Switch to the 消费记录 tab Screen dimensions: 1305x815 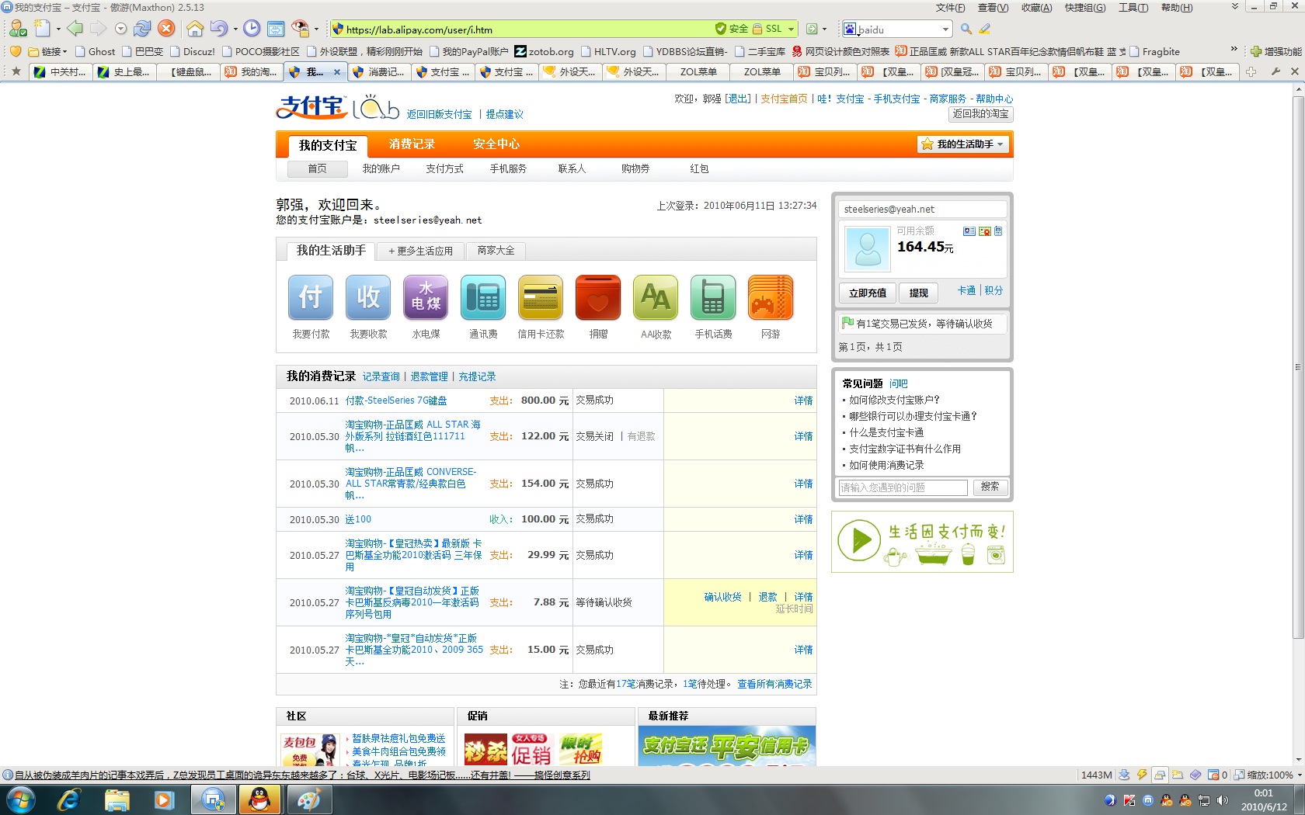tap(412, 144)
